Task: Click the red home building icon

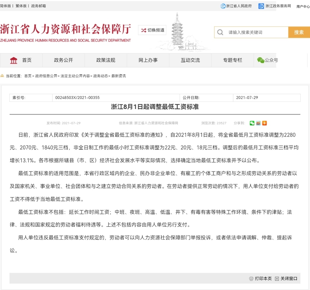Action: [x=14, y=60]
